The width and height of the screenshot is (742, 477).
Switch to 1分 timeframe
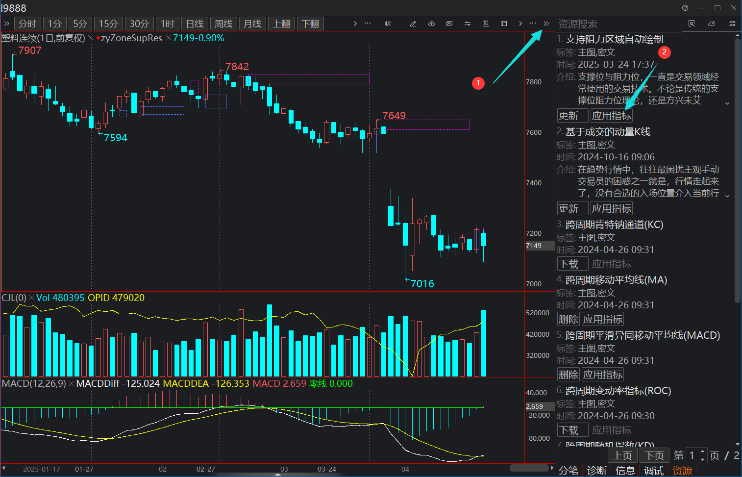(x=54, y=24)
